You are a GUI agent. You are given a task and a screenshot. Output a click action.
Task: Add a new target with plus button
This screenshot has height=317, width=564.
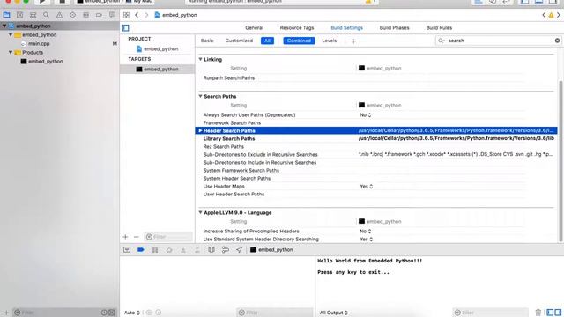click(x=125, y=237)
